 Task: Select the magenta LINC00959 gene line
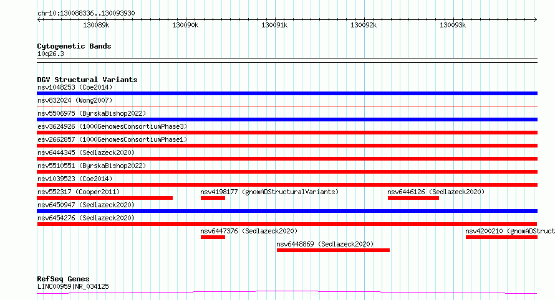[287, 293]
